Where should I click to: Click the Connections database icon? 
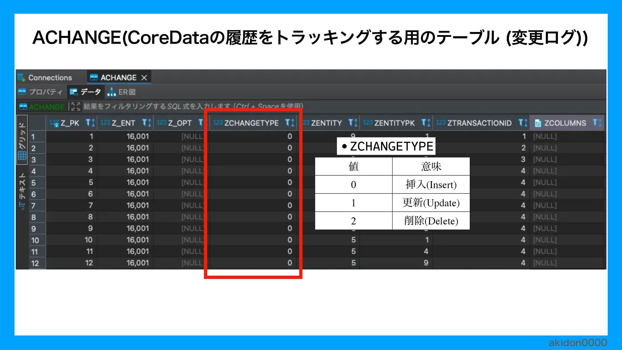(21, 77)
